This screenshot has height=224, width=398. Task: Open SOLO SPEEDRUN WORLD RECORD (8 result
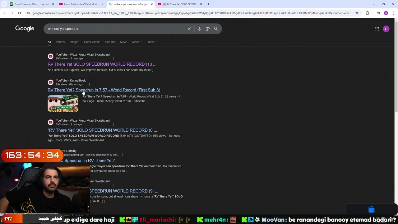tap(102, 130)
